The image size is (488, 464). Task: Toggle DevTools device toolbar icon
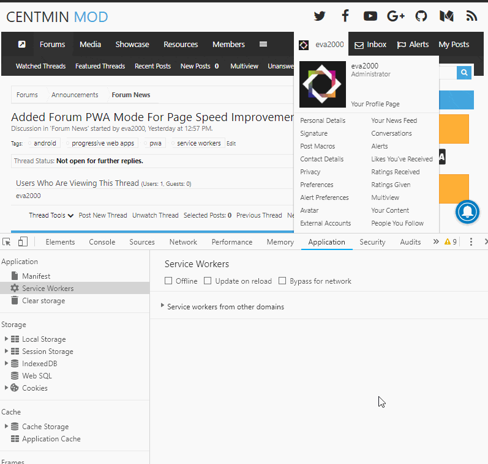[x=23, y=242]
